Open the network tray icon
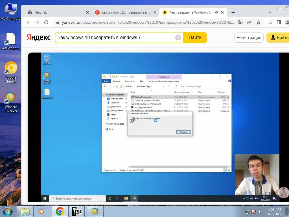 click(x=247, y=212)
